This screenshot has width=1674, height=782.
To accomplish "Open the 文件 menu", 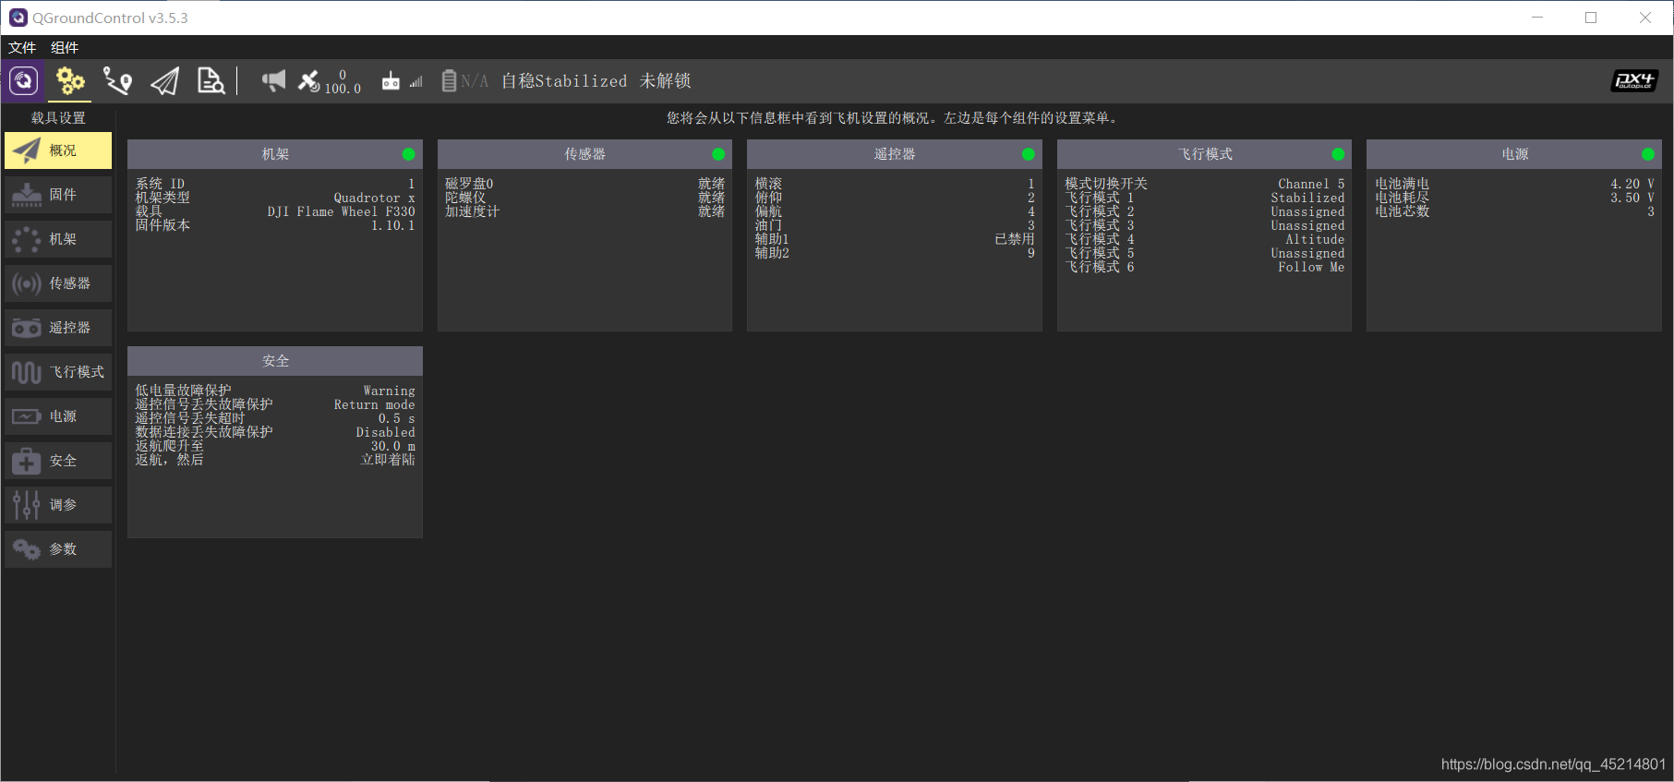I will (22, 47).
